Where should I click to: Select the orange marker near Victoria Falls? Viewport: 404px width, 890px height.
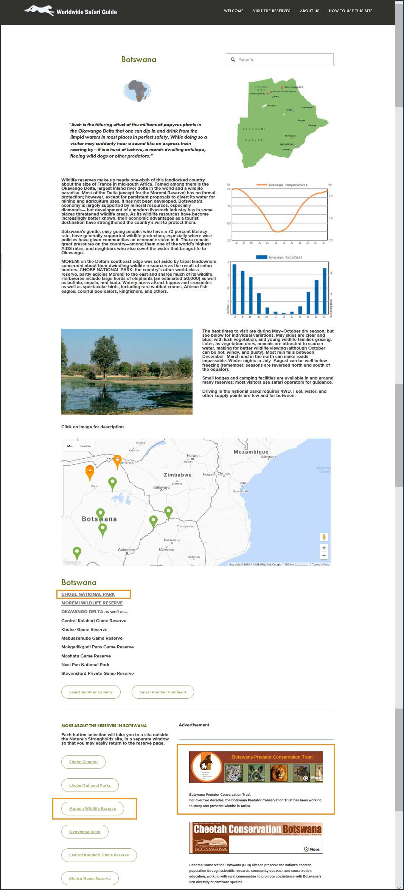tap(117, 462)
